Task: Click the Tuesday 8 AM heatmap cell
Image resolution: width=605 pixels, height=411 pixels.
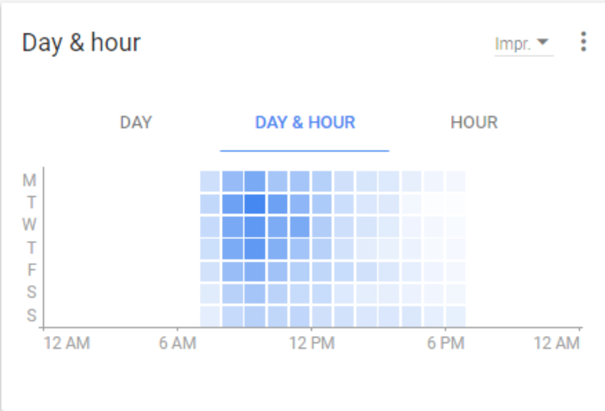Action: click(x=232, y=204)
